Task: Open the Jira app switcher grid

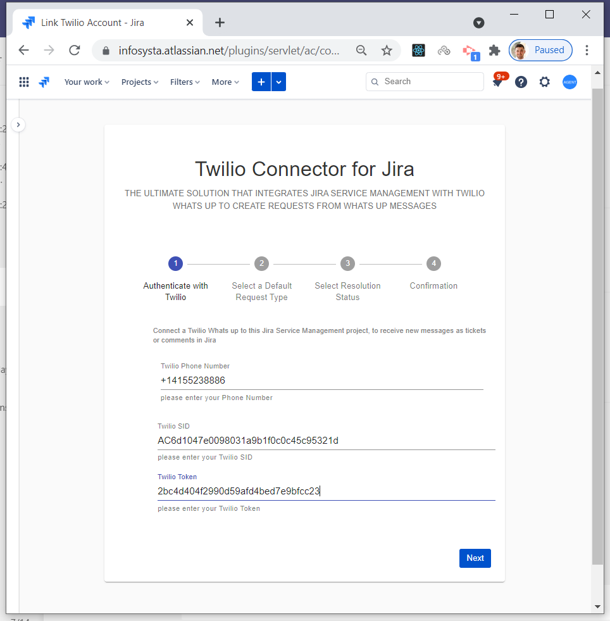Action: click(24, 82)
